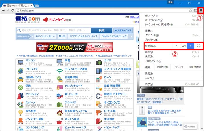204x131 pixels.
Task: Click the 自動車・バイク car icon
Action: tap(21, 79)
